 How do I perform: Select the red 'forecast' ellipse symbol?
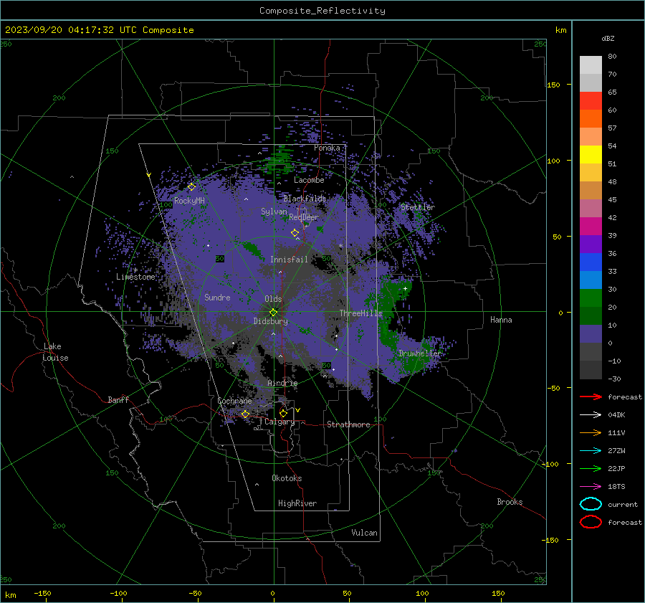[591, 521]
